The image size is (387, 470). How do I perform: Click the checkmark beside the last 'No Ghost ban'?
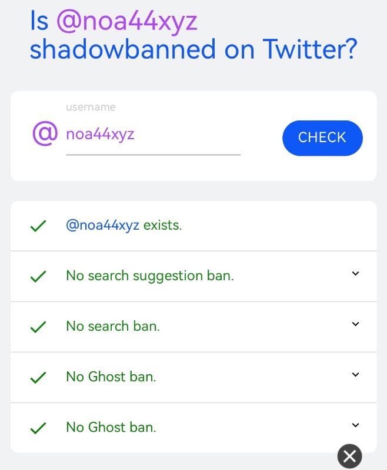pos(38,428)
